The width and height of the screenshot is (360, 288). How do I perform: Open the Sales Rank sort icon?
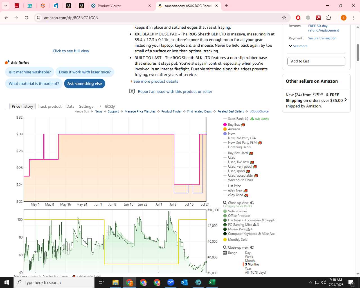point(247,119)
